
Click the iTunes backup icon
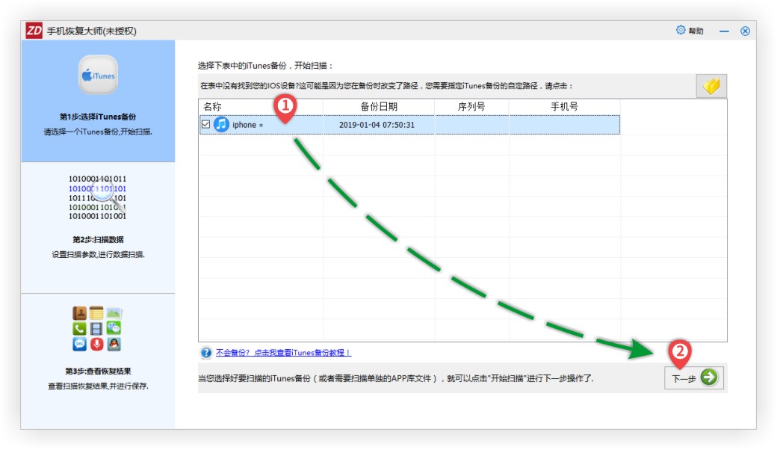98,75
